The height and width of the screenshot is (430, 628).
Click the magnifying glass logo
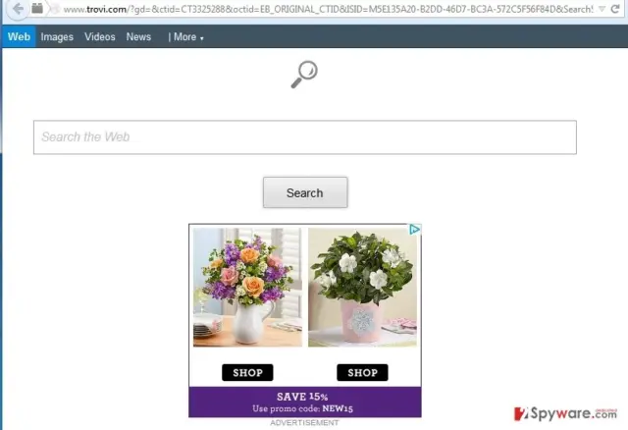304,75
